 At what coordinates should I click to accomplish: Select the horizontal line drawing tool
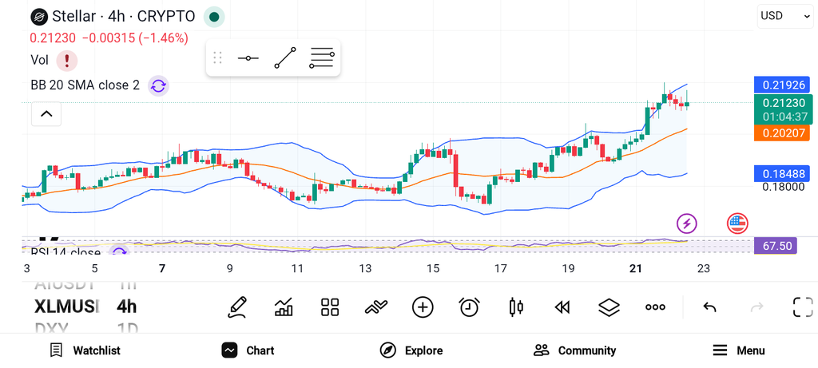(x=248, y=57)
